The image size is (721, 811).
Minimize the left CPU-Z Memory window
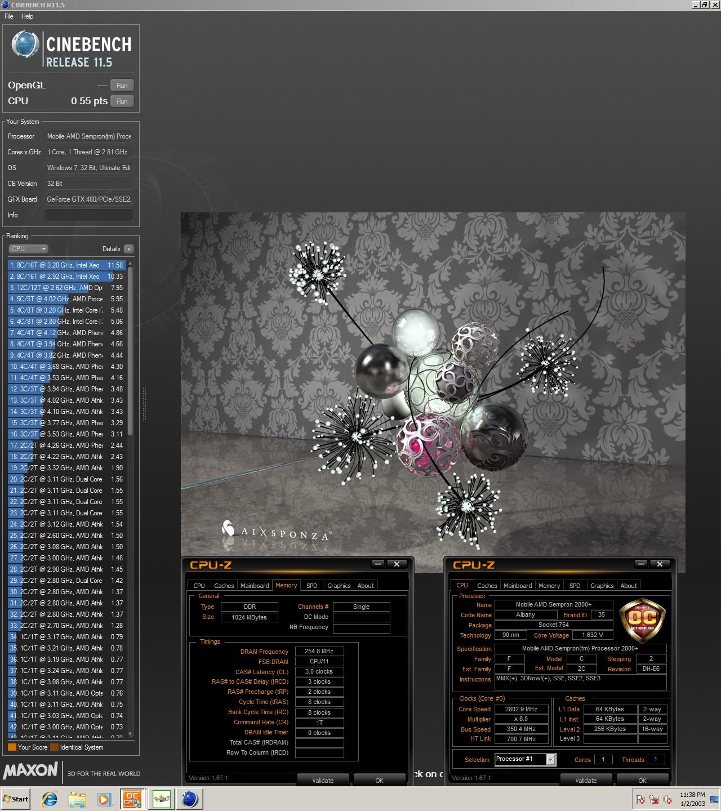click(378, 564)
